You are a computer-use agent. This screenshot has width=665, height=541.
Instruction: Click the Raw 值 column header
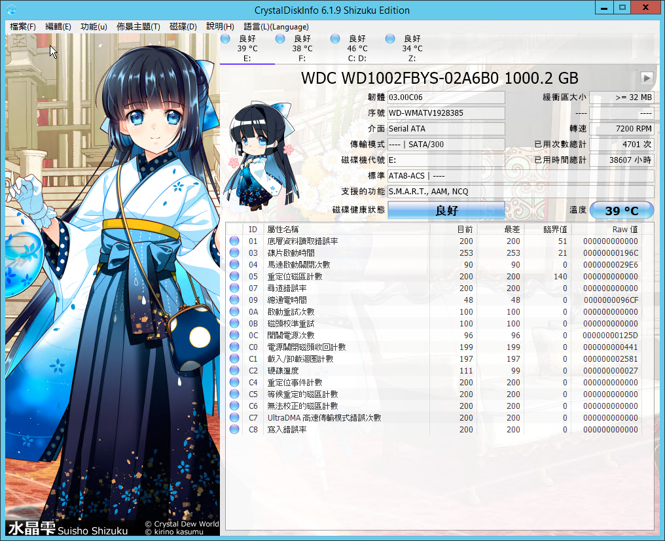(624, 229)
